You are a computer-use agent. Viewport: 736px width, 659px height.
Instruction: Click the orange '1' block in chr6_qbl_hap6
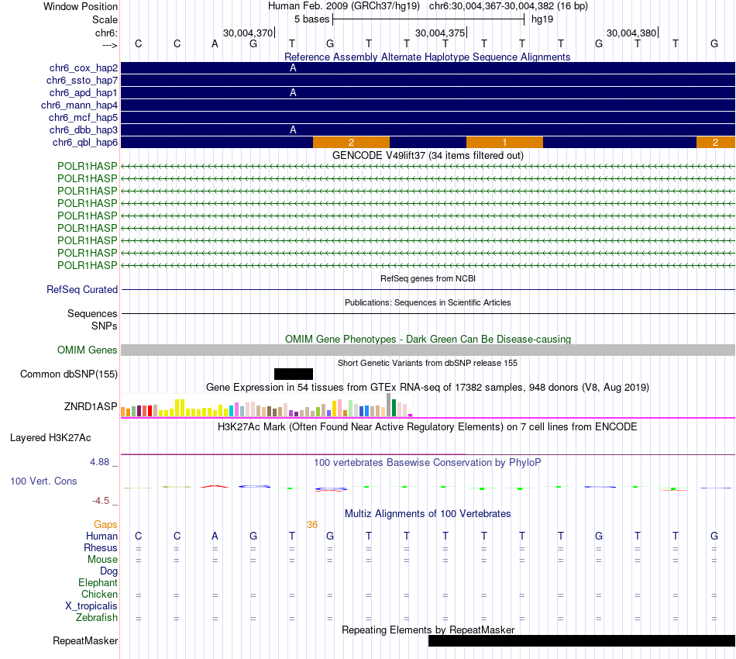click(504, 143)
